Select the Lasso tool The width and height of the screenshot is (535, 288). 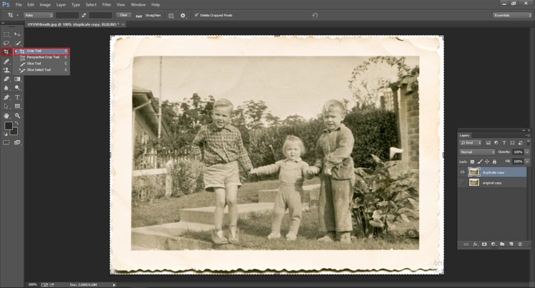6,43
